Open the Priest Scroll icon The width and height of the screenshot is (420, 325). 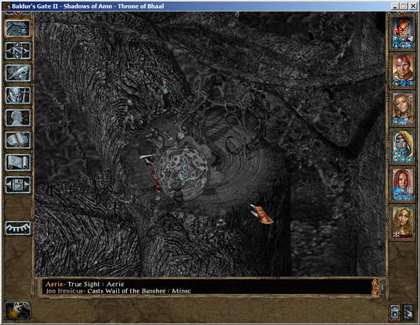(x=18, y=162)
